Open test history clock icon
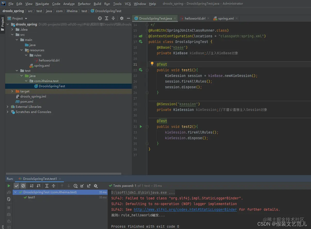The image size is (311, 229). (x=75, y=186)
